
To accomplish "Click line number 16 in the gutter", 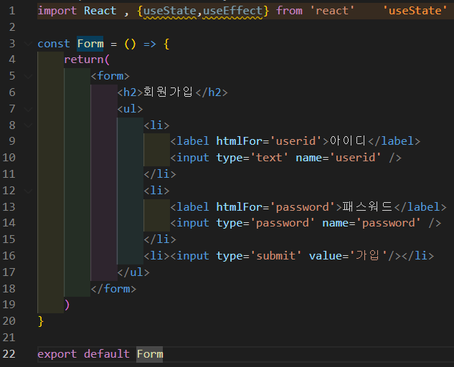I will 9,256.
